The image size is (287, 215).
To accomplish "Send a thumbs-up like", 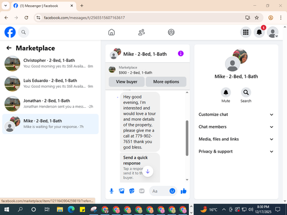I will [x=184, y=191].
